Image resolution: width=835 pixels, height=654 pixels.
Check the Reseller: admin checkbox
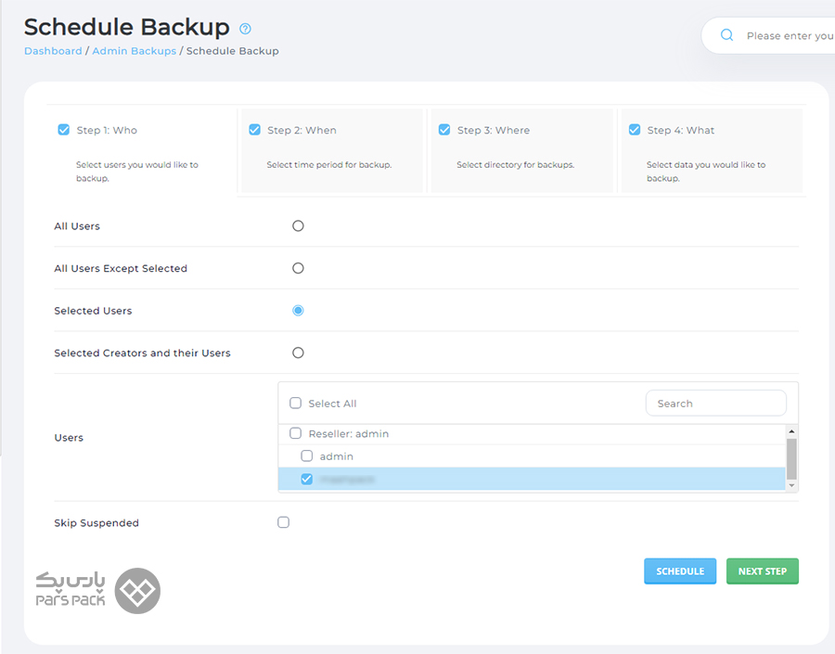pyautogui.click(x=296, y=433)
